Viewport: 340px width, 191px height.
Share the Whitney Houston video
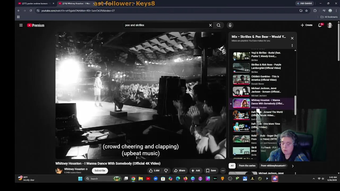179,171
